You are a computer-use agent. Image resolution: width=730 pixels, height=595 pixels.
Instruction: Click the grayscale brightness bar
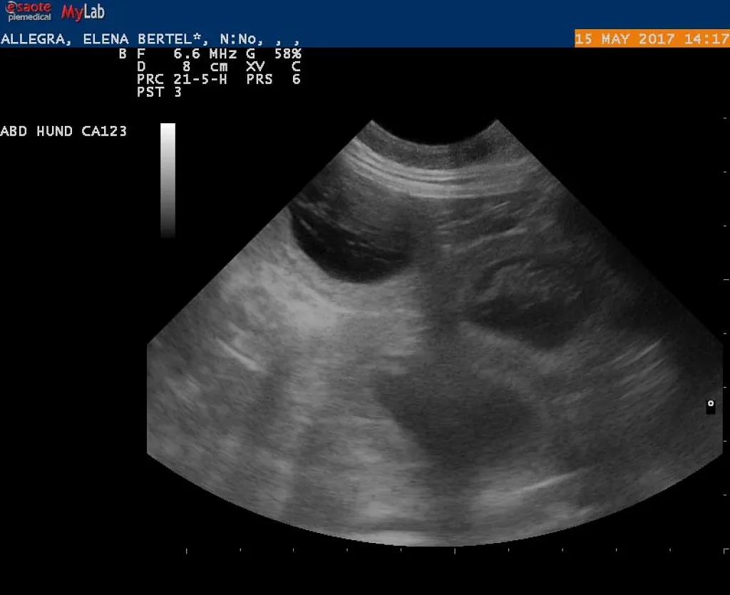point(168,180)
